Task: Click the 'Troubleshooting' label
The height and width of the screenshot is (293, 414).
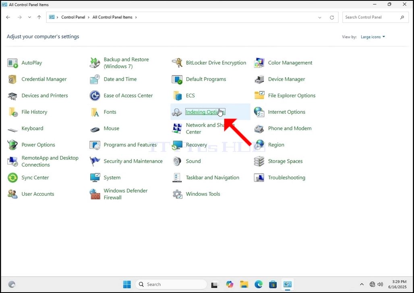Action: coord(286,178)
